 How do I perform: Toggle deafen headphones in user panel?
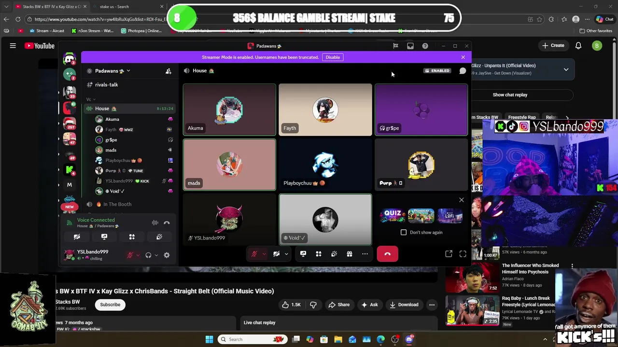point(148,255)
